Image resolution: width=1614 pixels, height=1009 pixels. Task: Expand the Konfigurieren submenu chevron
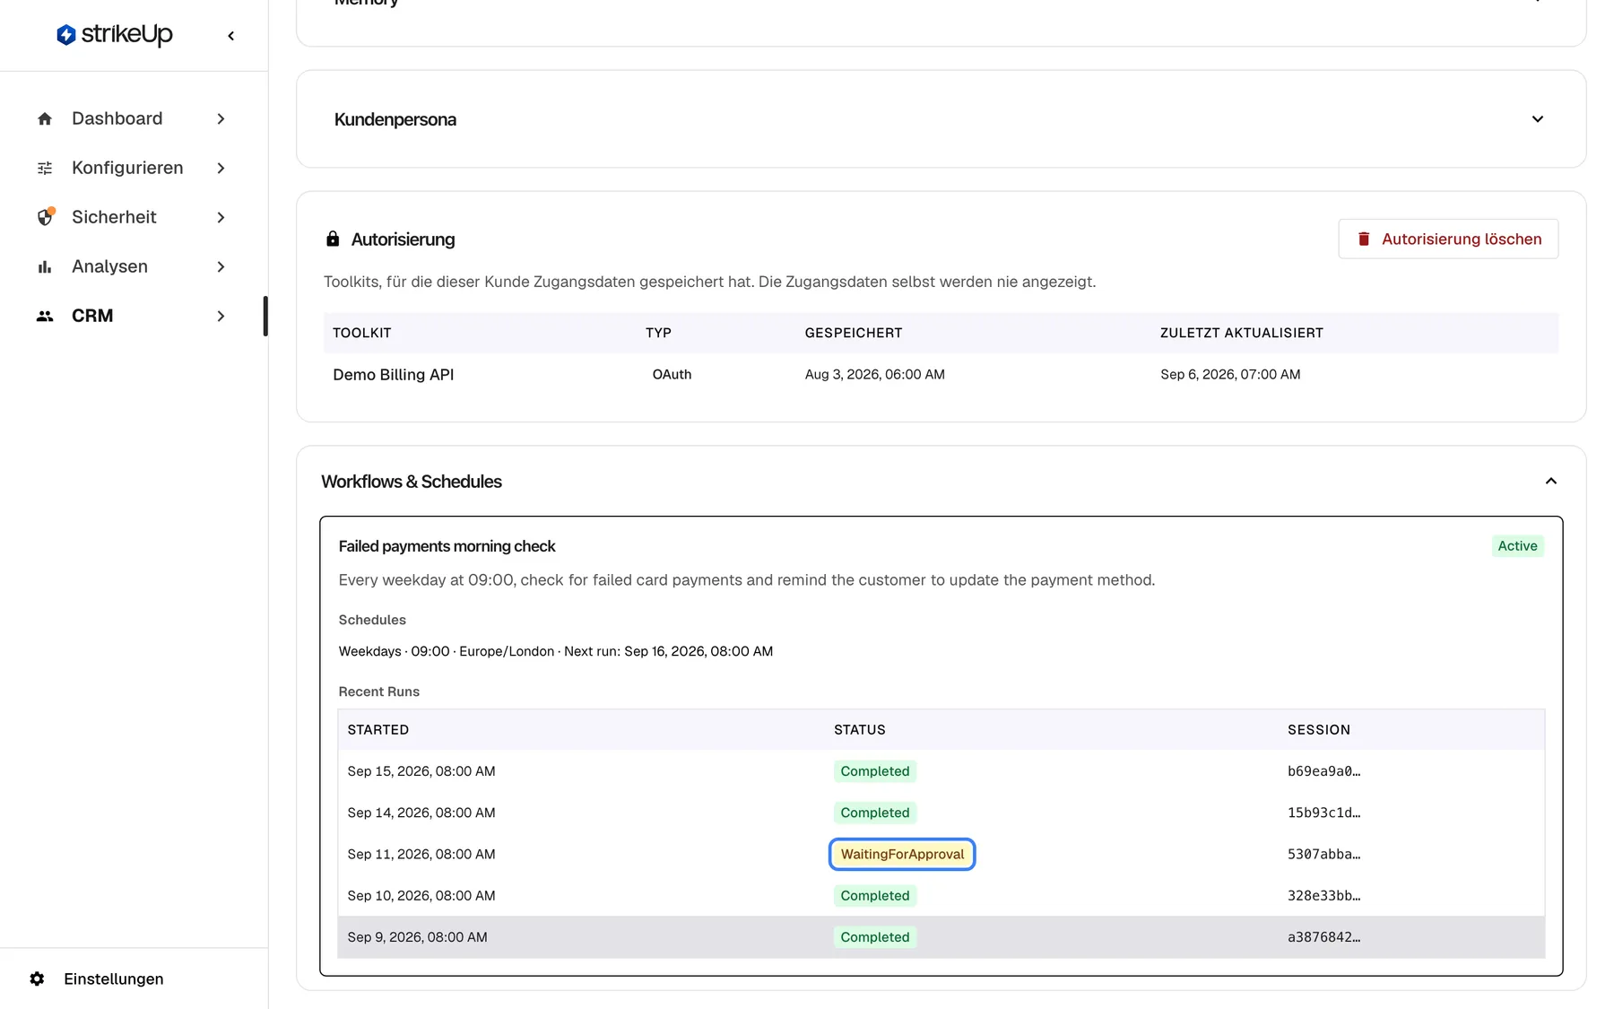click(221, 168)
